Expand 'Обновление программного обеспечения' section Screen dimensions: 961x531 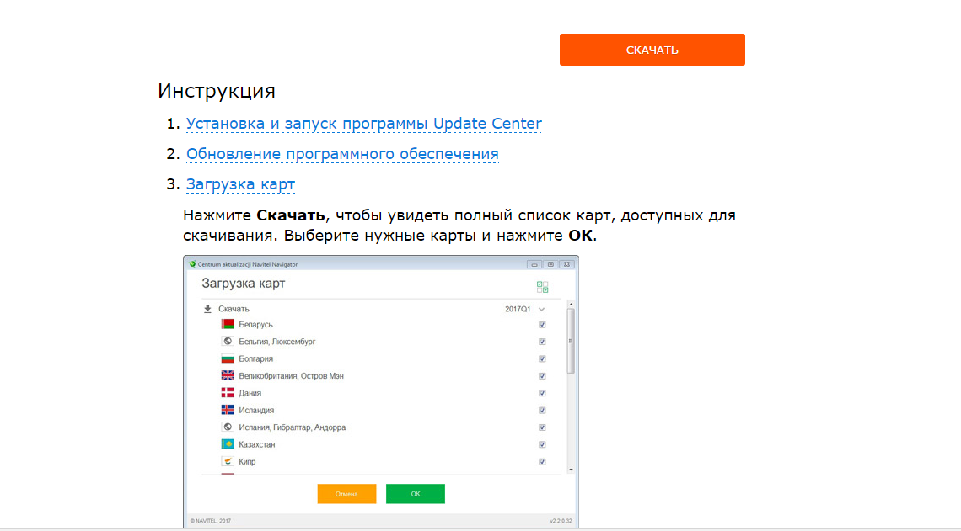[342, 154]
